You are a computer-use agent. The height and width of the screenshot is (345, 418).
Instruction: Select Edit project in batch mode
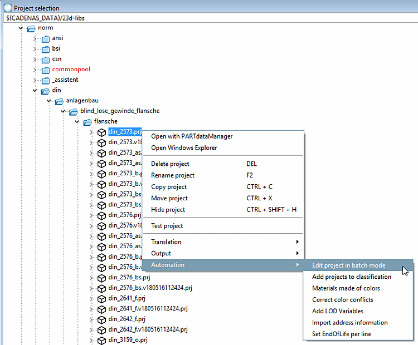(x=349, y=265)
